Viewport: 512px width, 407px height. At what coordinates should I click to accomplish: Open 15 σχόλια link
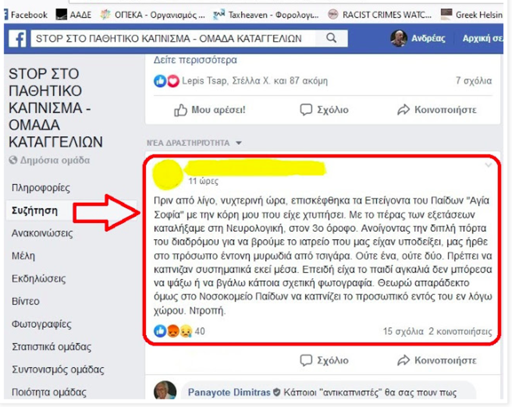click(x=403, y=331)
